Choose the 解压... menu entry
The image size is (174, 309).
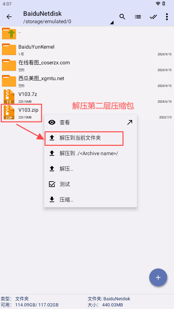pyautogui.click(x=91, y=169)
